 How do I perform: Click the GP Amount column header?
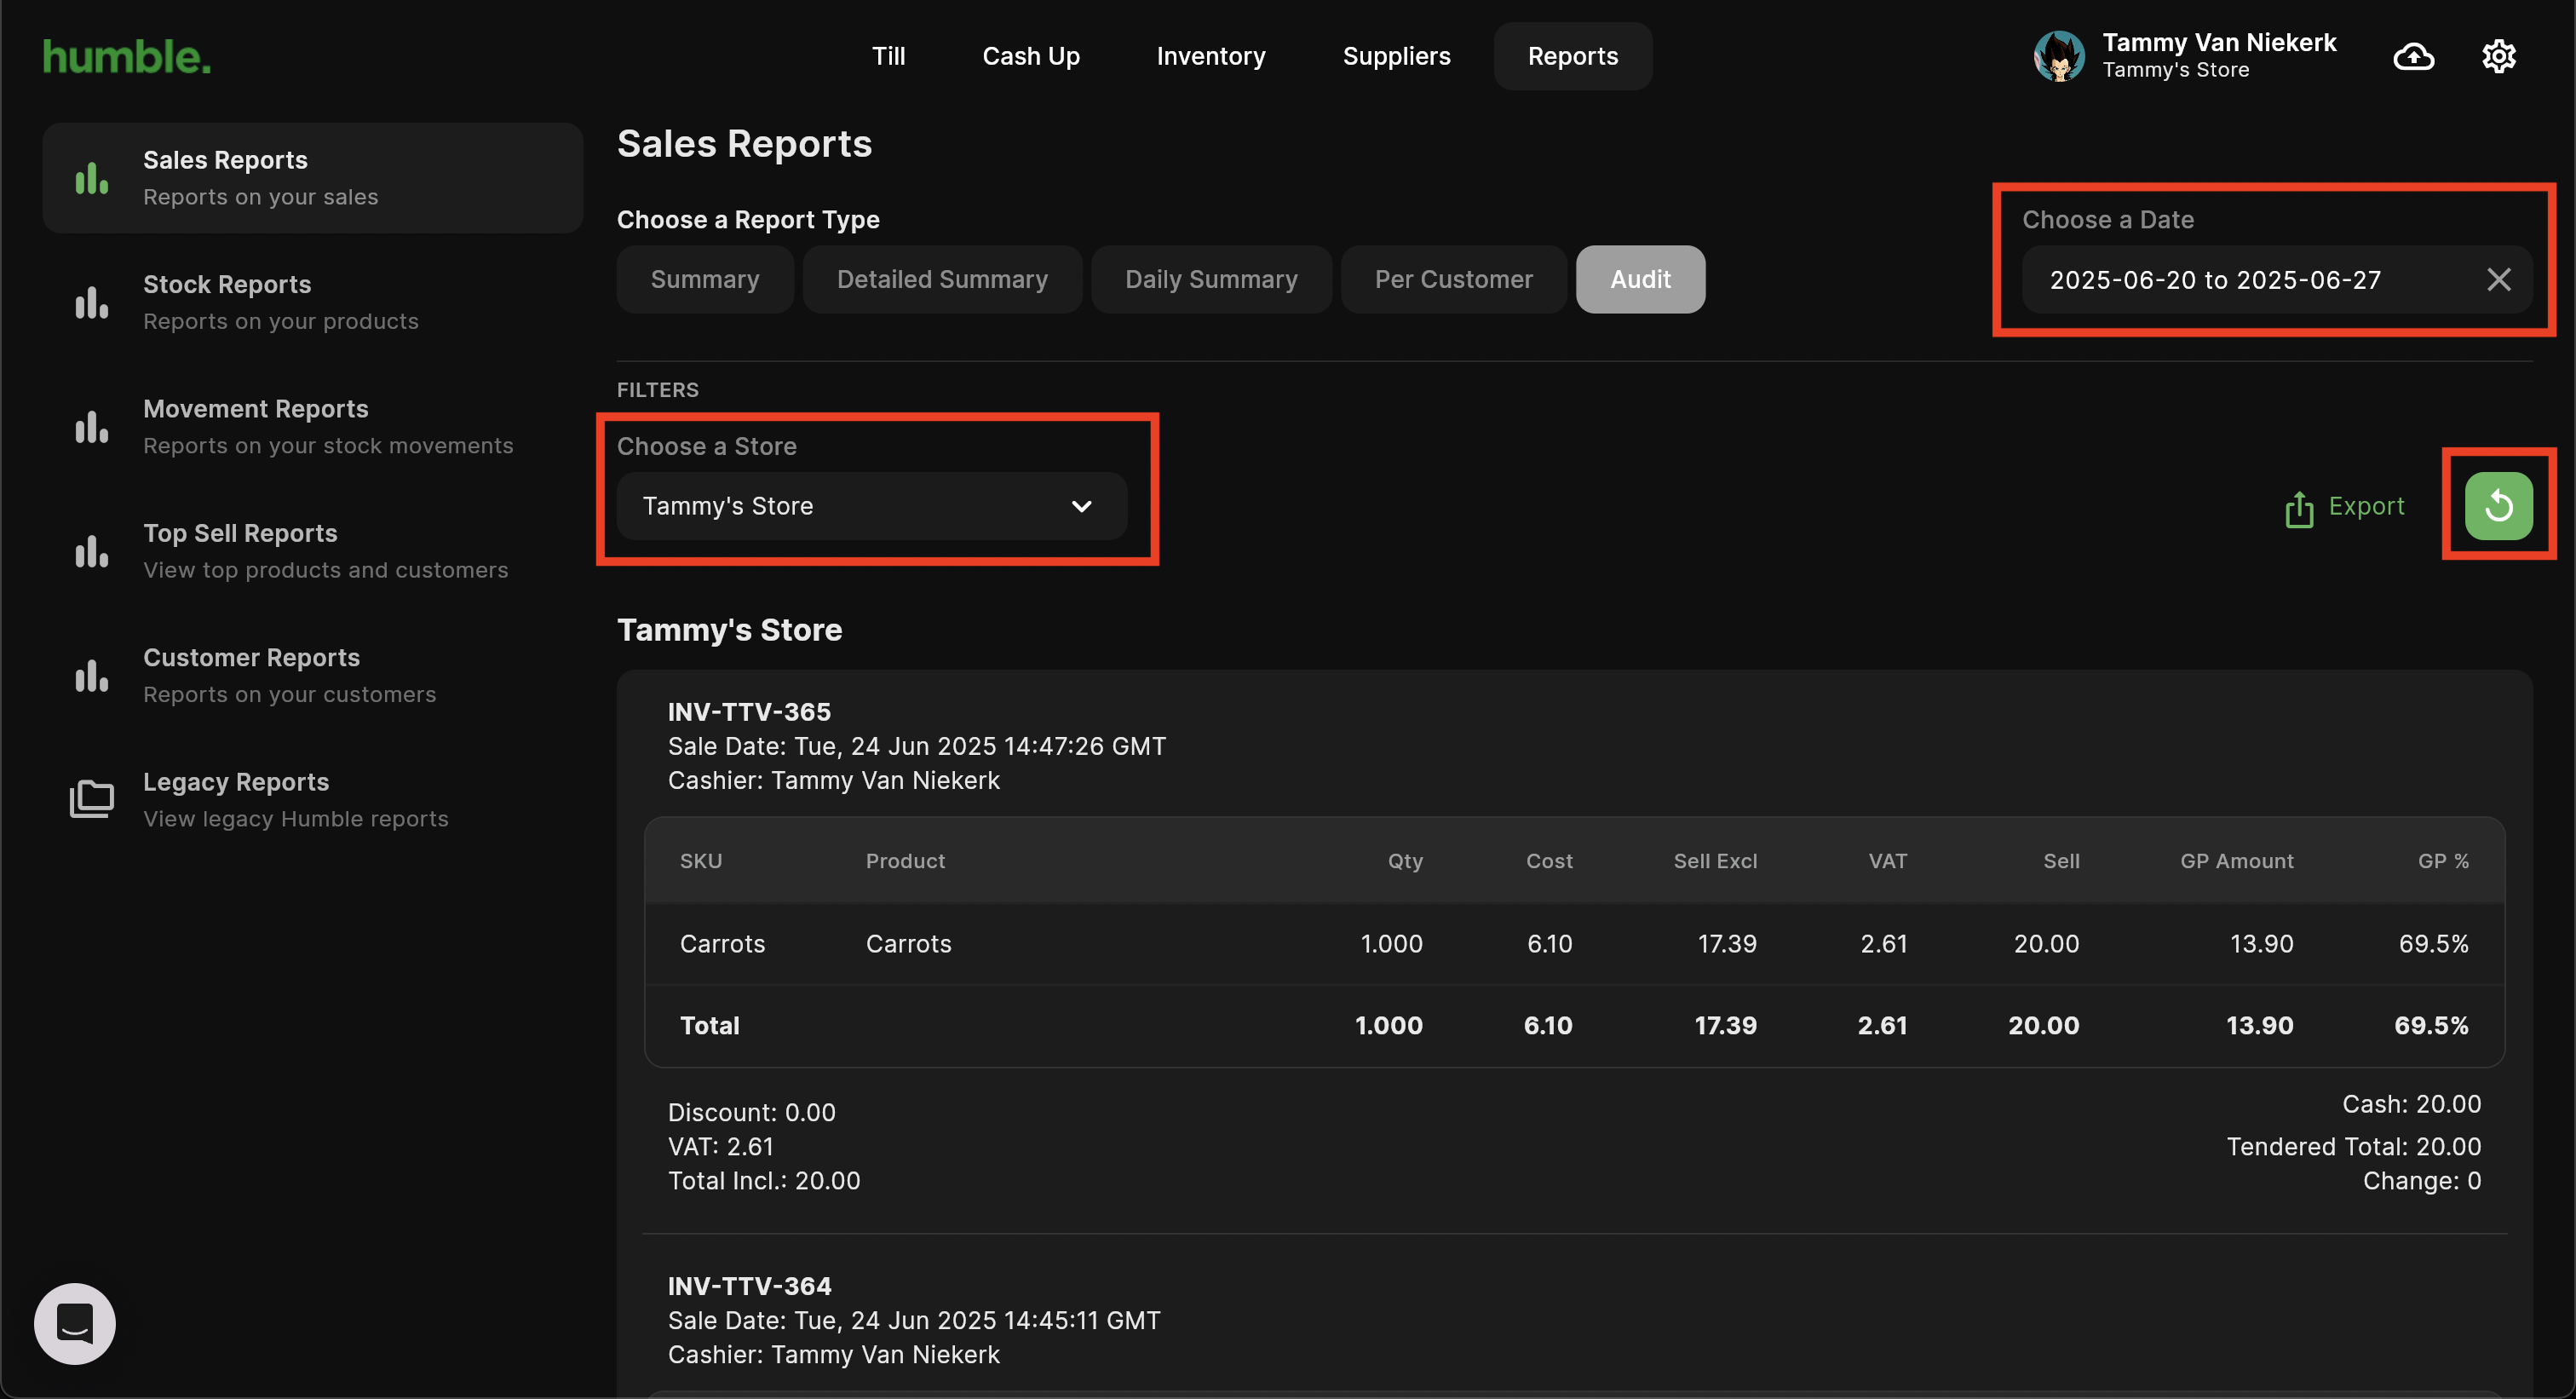(x=2237, y=861)
